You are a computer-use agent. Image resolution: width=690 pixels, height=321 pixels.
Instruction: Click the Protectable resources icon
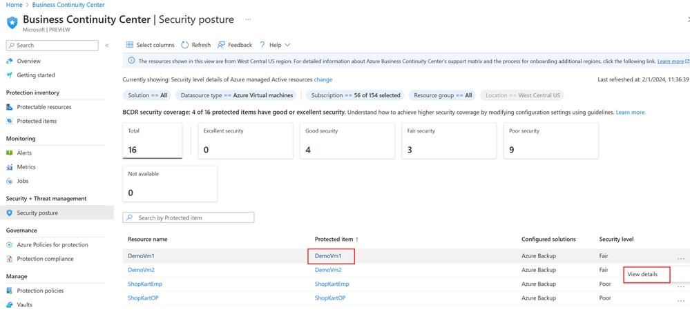click(10, 107)
